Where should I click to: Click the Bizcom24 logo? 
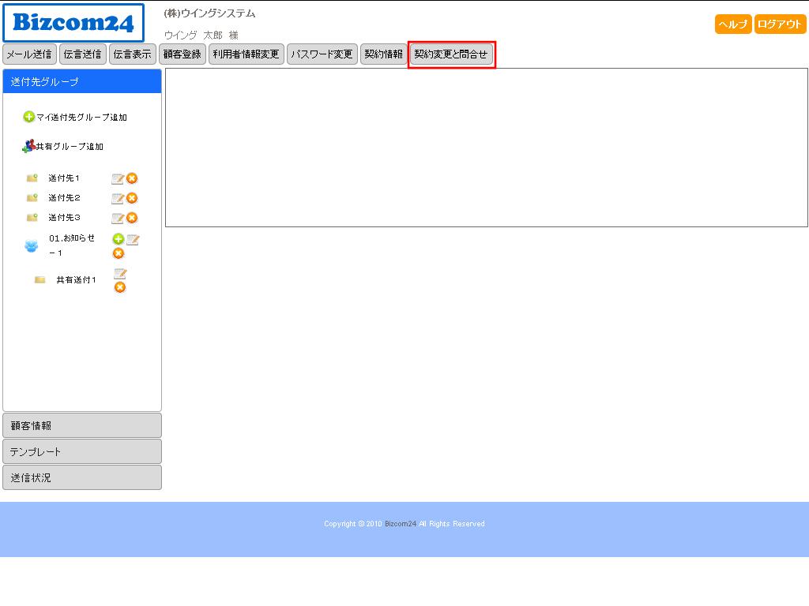pos(73,23)
